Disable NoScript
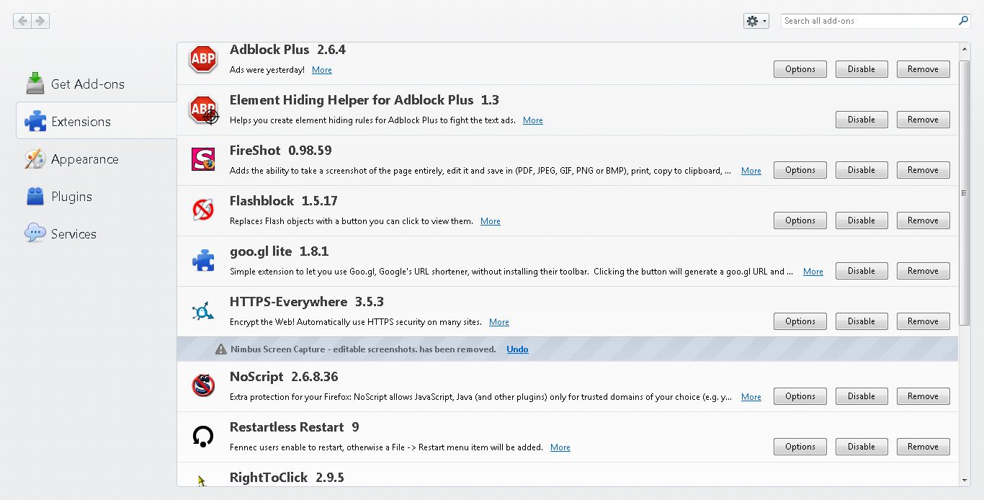Screen dimensions: 984x500 pos(862,396)
